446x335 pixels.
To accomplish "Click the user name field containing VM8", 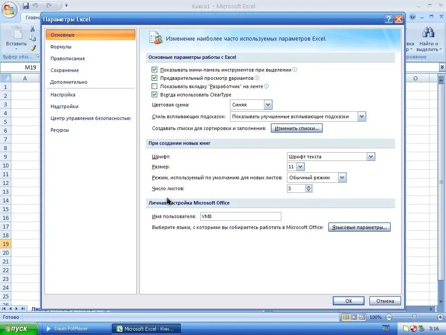I will tap(240, 216).
